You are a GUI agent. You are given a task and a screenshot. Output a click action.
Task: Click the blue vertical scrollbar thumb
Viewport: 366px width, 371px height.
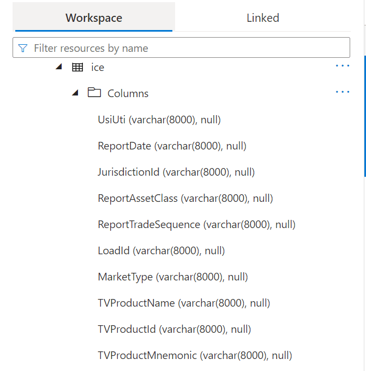365,116
